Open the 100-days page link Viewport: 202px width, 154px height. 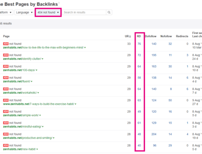coord(19,70)
